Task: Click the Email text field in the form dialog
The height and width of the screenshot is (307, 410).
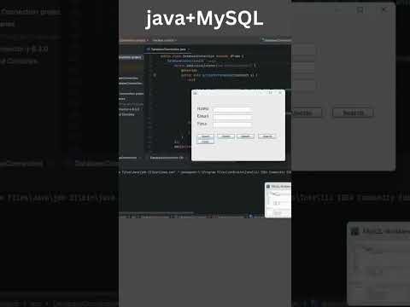Action: click(x=232, y=117)
